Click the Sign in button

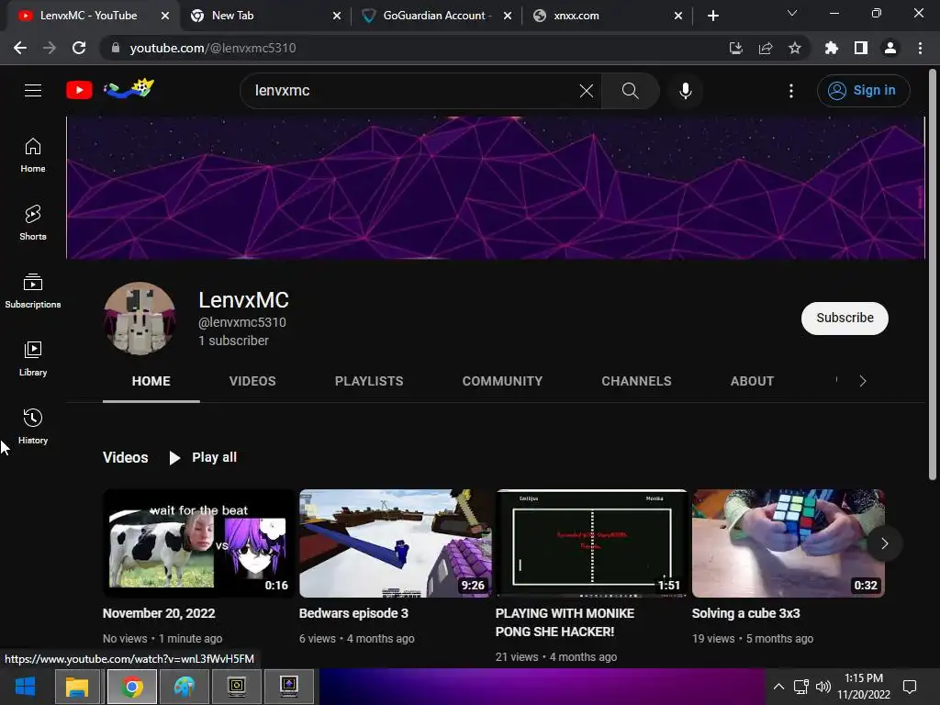coord(863,91)
